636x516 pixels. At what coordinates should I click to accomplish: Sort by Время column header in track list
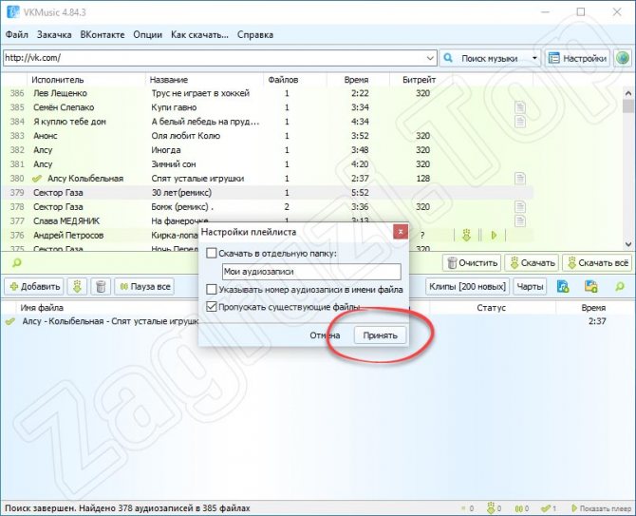(x=356, y=80)
